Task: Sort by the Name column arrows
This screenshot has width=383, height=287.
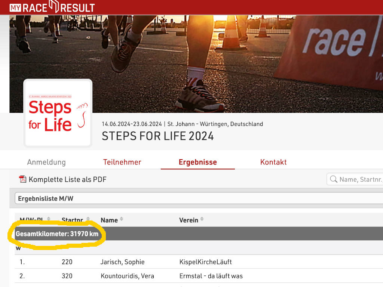Action: pos(122,219)
